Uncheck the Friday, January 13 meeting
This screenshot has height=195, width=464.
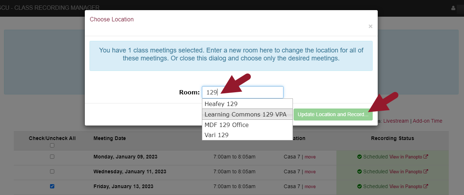(x=52, y=186)
